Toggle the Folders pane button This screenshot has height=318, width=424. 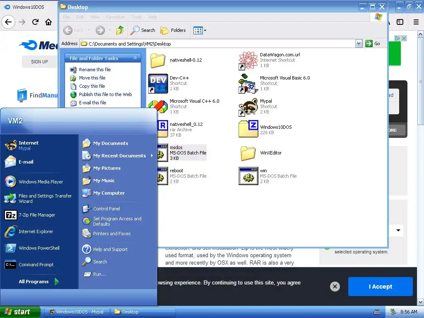tap(173, 30)
